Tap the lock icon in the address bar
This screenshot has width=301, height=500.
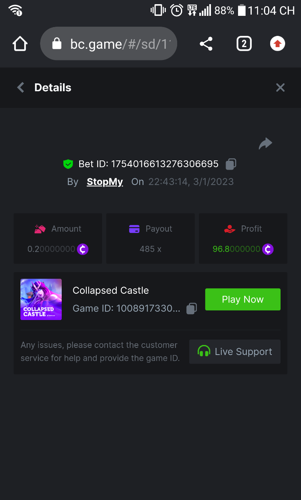pyautogui.click(x=57, y=44)
